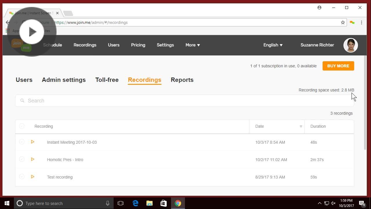The image size is (371, 209).
Task: Open Microsoft Store from the taskbar
Action: [x=163, y=203]
